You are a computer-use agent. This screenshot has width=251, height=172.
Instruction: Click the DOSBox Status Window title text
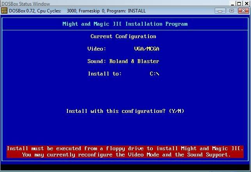(26, 4)
